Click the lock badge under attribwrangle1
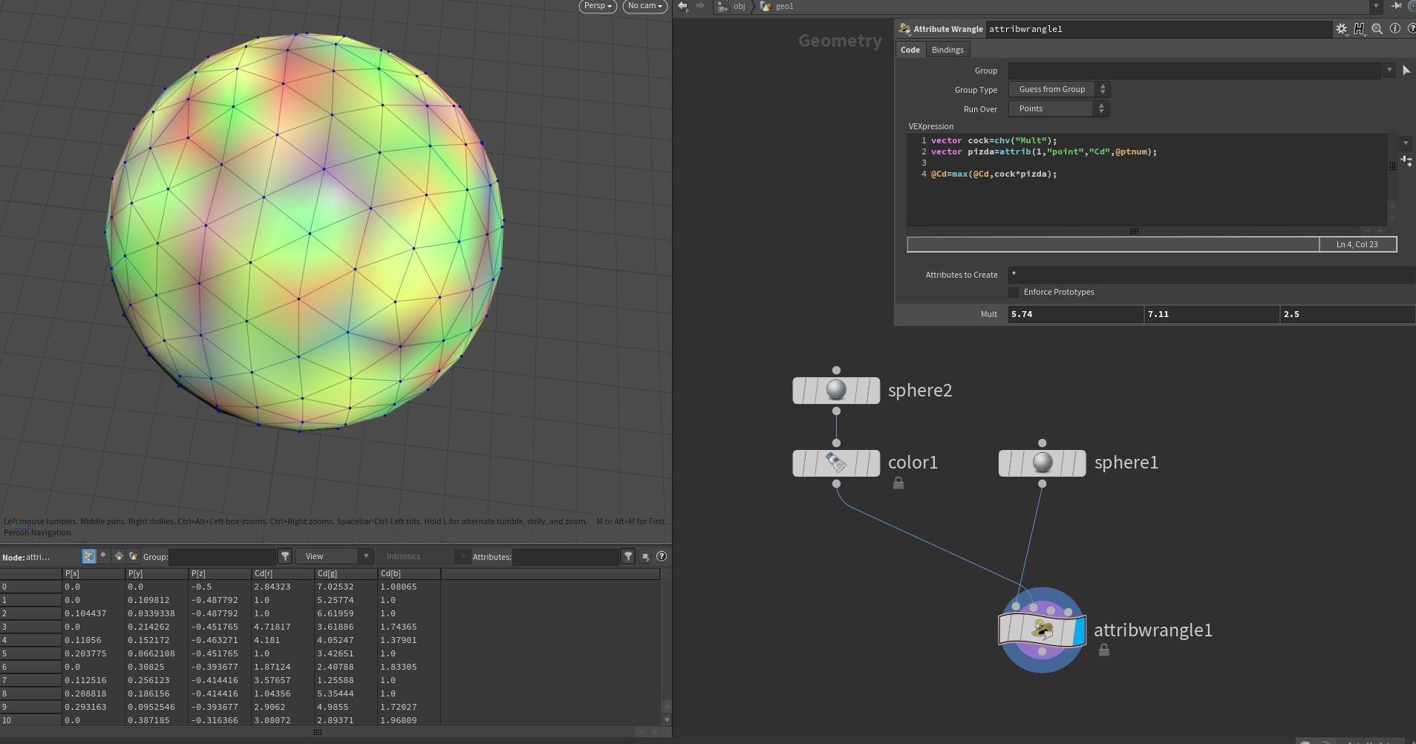This screenshot has height=744, width=1416. tap(1104, 650)
